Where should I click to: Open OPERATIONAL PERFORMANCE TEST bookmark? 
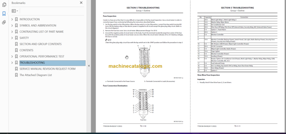coord(42,57)
